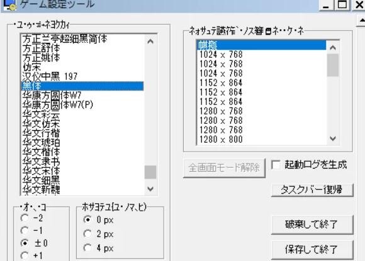The image size is (365, 261).
Task: Click タスクバー復帰 button
Action: click(x=312, y=190)
